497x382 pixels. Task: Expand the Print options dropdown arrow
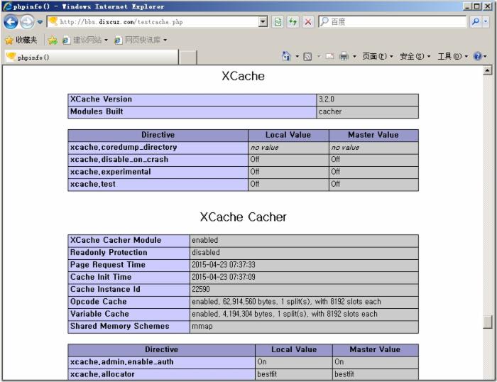coord(354,56)
